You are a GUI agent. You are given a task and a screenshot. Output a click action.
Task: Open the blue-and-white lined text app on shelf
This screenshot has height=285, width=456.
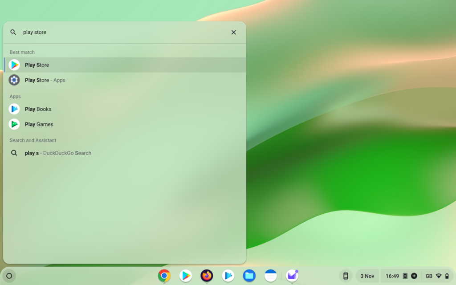coord(270,276)
